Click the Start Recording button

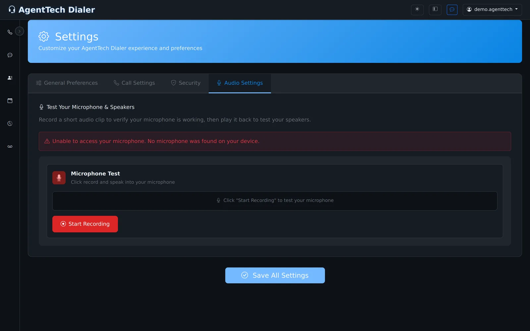(85, 224)
